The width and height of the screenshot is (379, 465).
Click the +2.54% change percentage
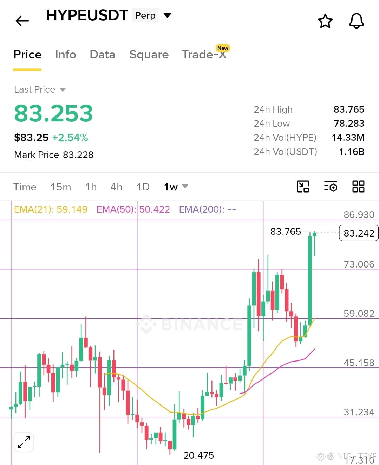(70, 138)
